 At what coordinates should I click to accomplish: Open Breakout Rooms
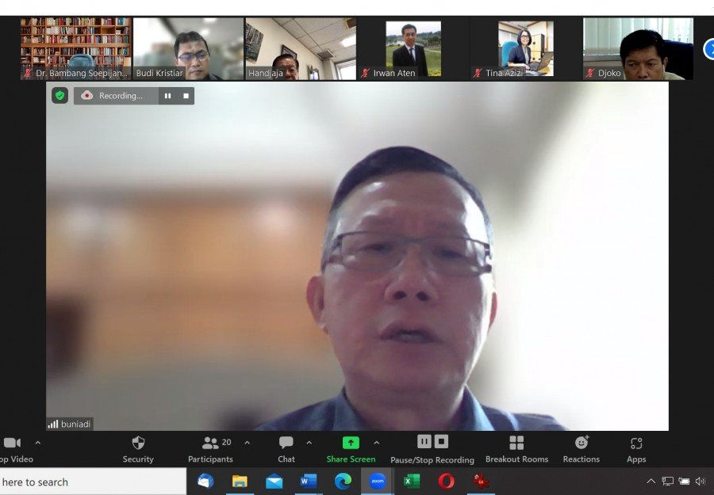(x=516, y=450)
